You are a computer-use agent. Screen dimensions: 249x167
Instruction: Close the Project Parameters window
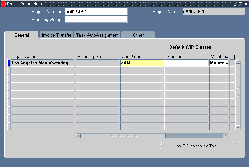pos(246,4)
